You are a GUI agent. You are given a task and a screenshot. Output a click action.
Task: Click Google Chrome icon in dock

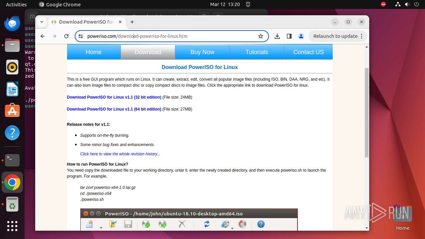12,182
